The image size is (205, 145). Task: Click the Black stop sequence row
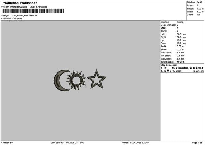(182, 71)
